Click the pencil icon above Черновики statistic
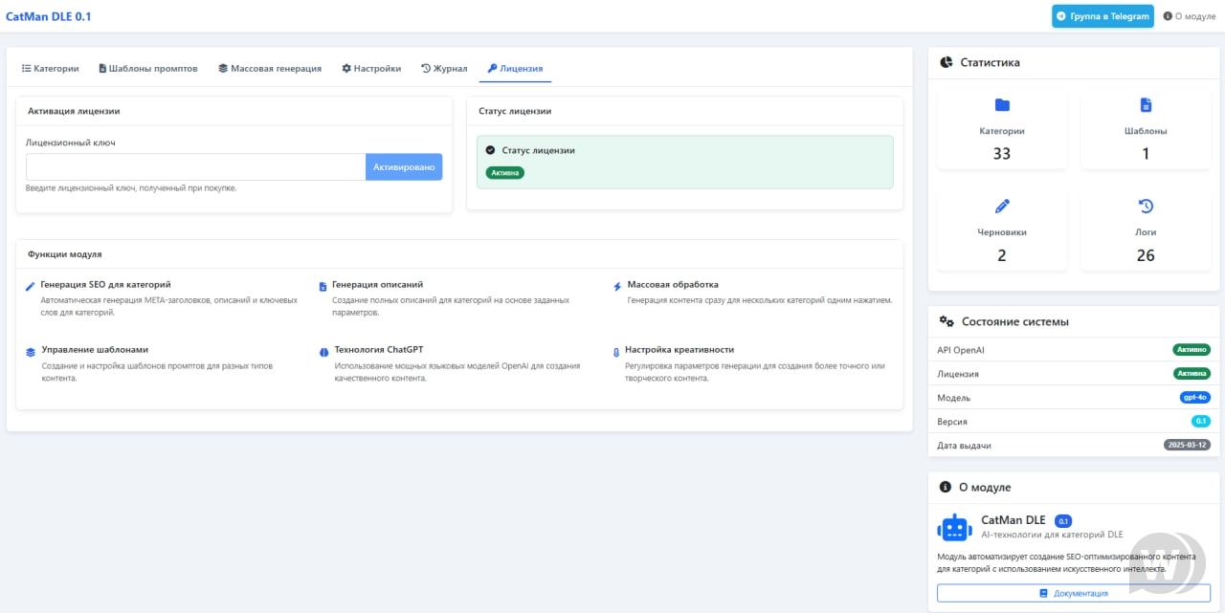Image resolution: width=1225 pixels, height=613 pixels. coord(1002,206)
